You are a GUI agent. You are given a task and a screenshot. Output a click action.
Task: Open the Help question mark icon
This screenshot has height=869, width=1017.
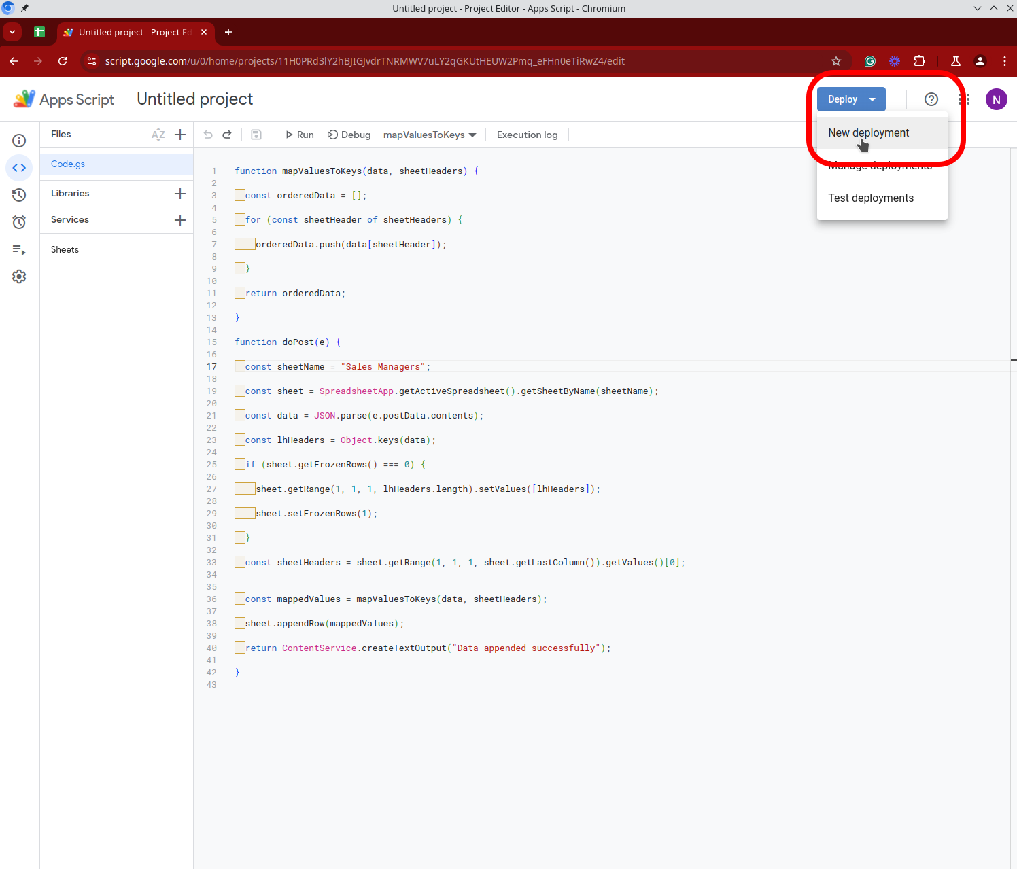click(931, 99)
